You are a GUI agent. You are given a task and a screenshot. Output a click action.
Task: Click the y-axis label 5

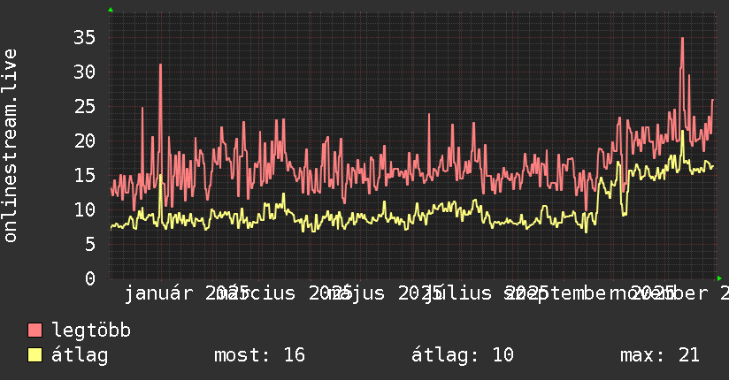tap(90, 245)
